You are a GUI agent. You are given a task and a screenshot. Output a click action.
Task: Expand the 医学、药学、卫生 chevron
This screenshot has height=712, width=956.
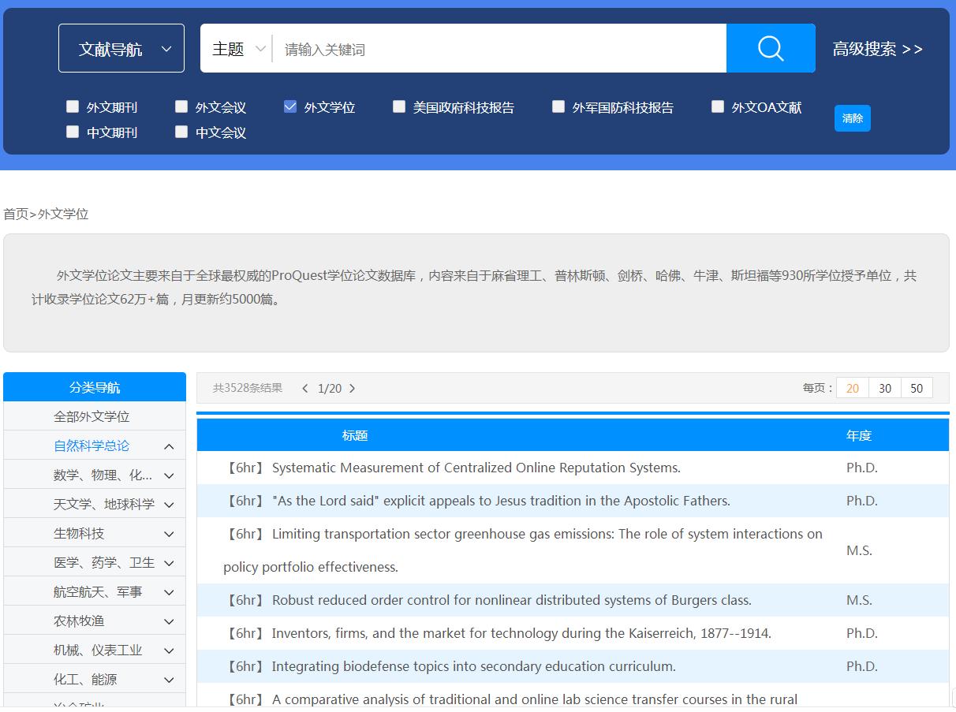169,563
